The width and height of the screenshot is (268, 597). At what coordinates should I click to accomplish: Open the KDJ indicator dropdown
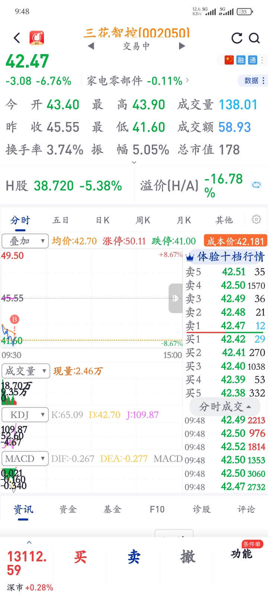[25, 415]
